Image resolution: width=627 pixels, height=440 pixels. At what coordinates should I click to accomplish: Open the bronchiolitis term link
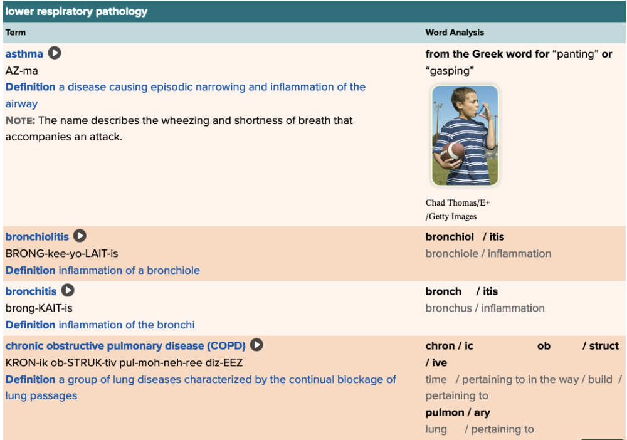(x=37, y=237)
